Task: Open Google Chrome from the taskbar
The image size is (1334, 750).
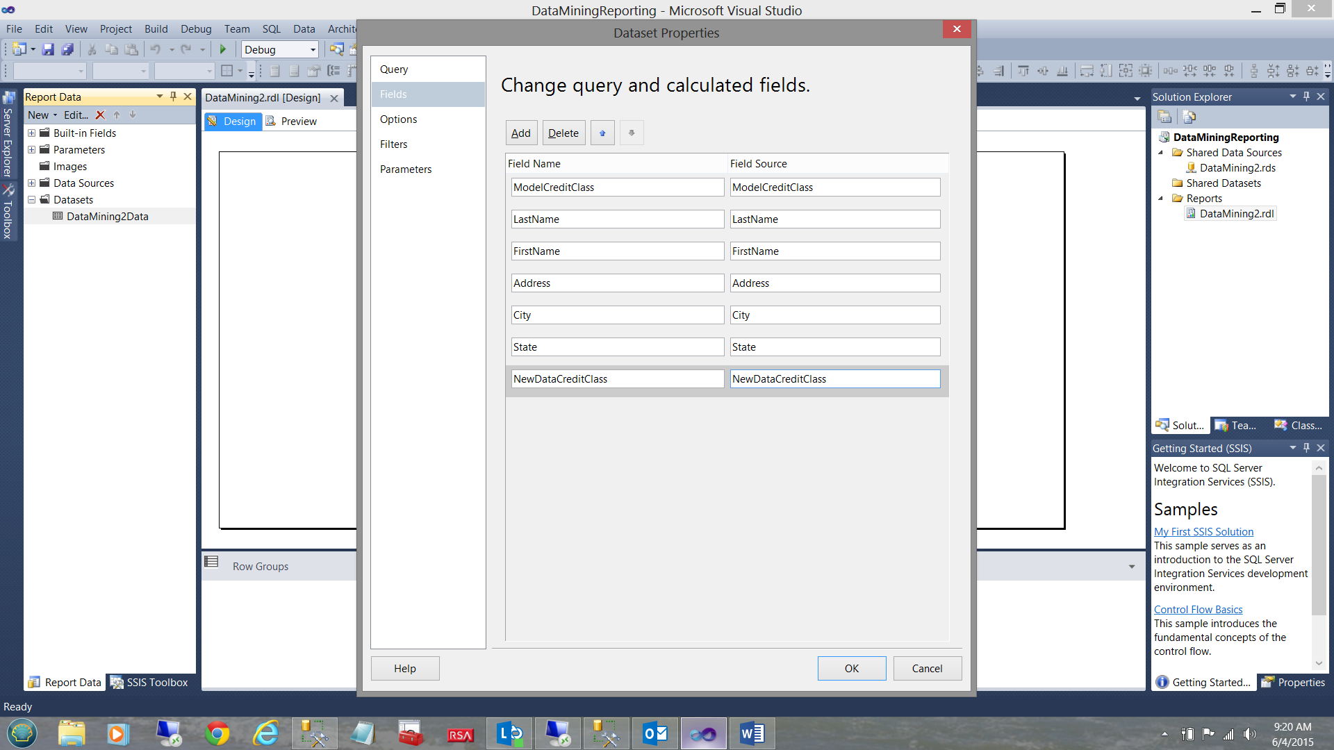Action: coord(217,733)
